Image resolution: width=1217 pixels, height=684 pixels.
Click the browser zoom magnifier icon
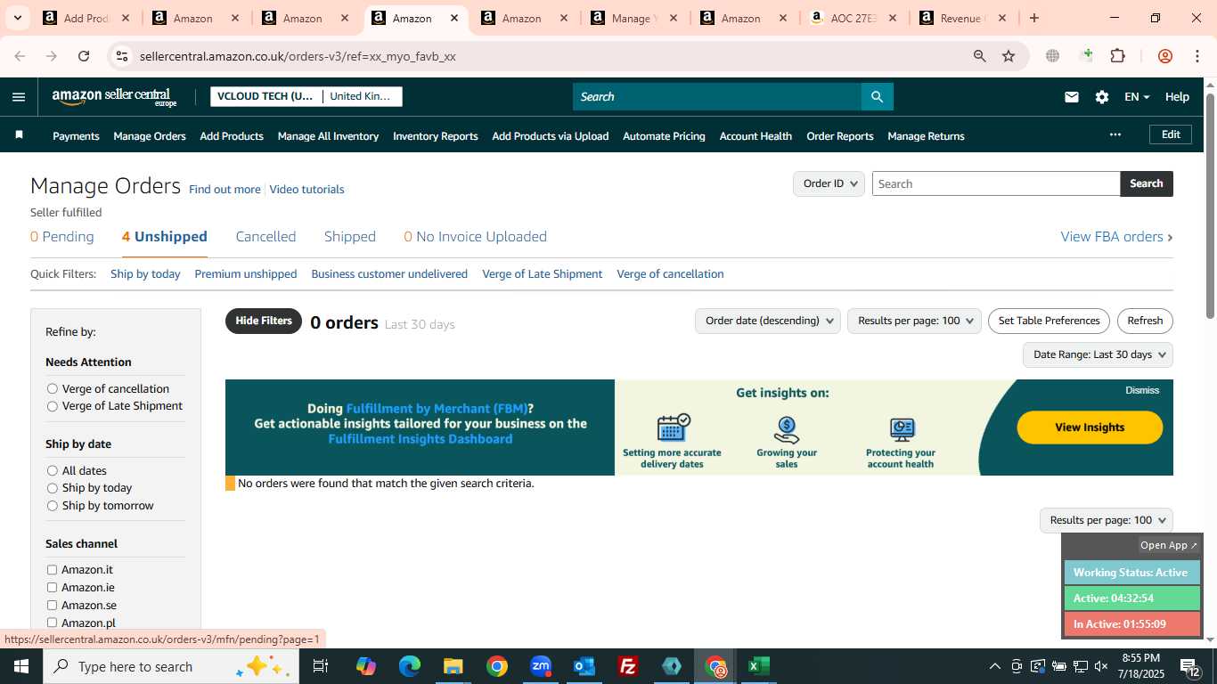pos(980,56)
